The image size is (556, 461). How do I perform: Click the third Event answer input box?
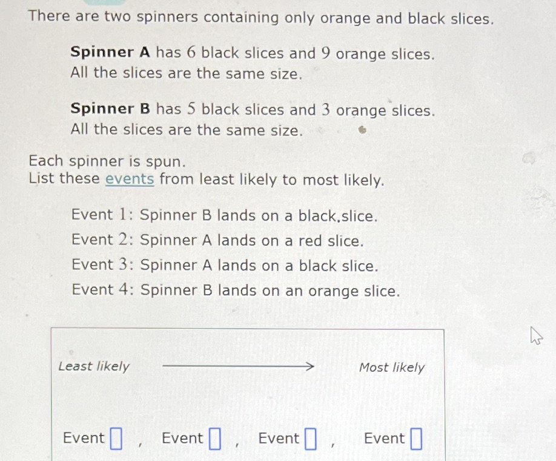point(309,438)
